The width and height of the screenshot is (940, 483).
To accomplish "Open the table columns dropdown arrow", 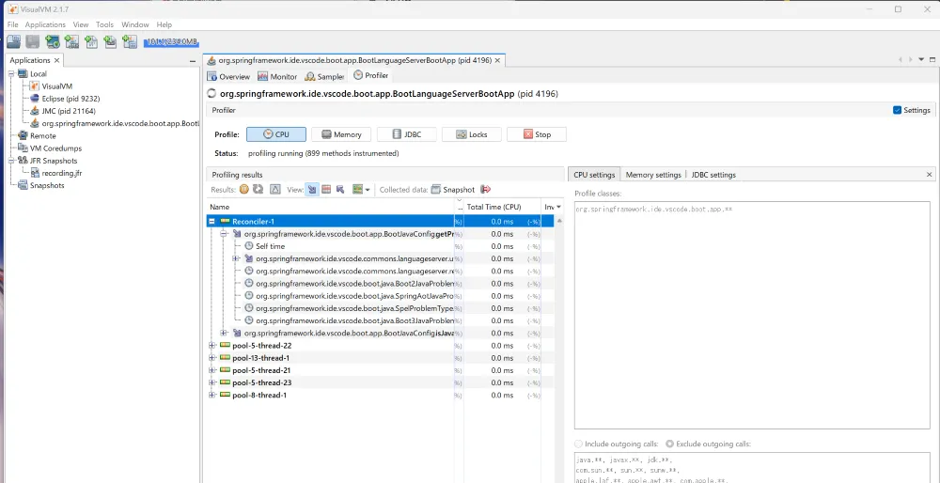I will pos(558,207).
